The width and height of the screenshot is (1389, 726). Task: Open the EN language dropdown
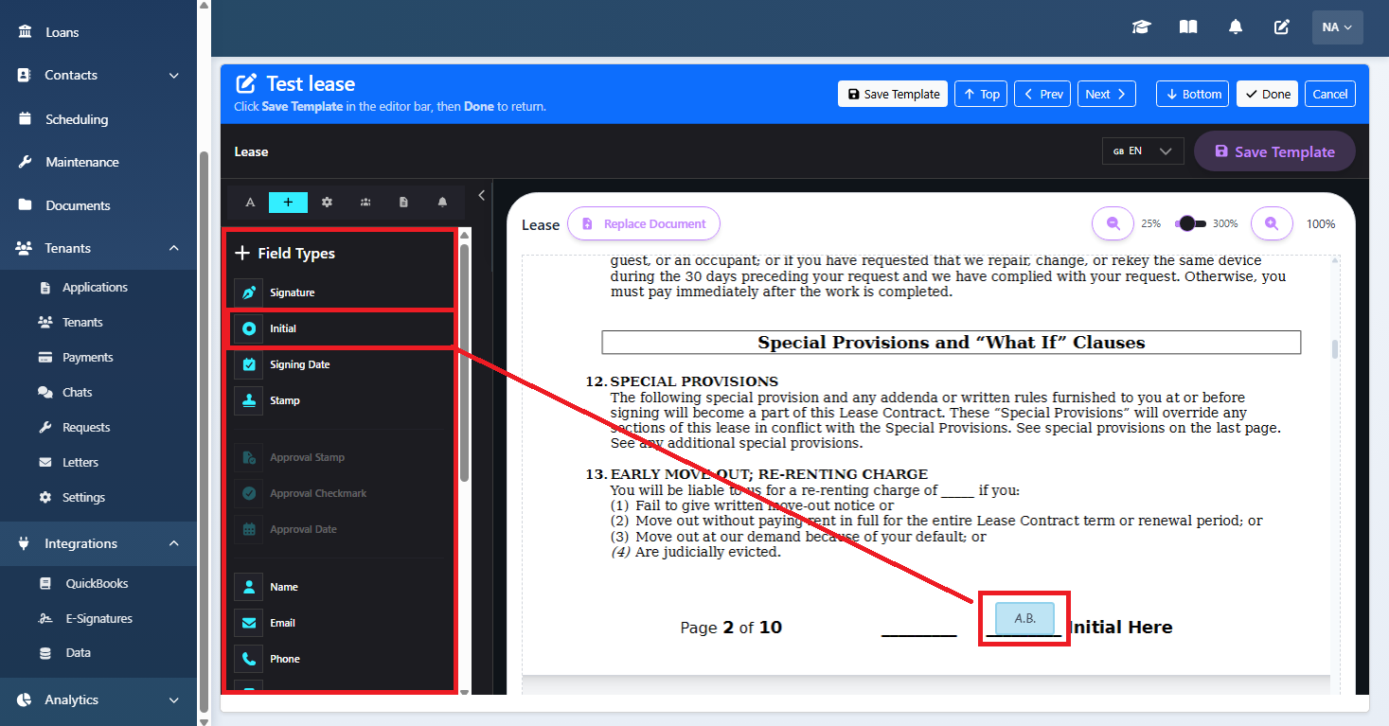pos(1143,151)
